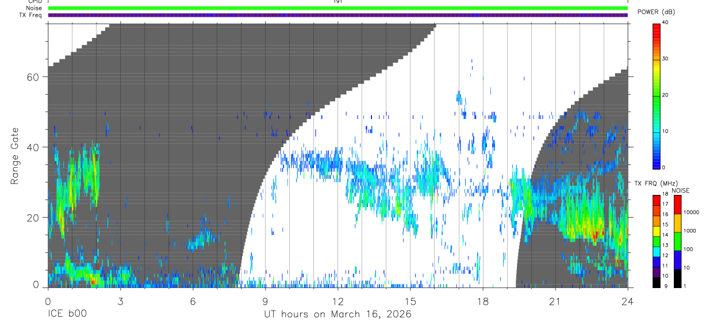Click the blue segment of the NOISE color bar
The image size is (706, 326).
coord(677,259)
